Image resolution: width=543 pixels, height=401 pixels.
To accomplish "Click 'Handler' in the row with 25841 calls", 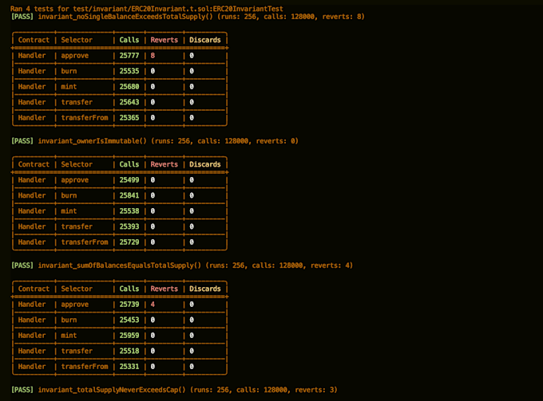I will point(32,195).
